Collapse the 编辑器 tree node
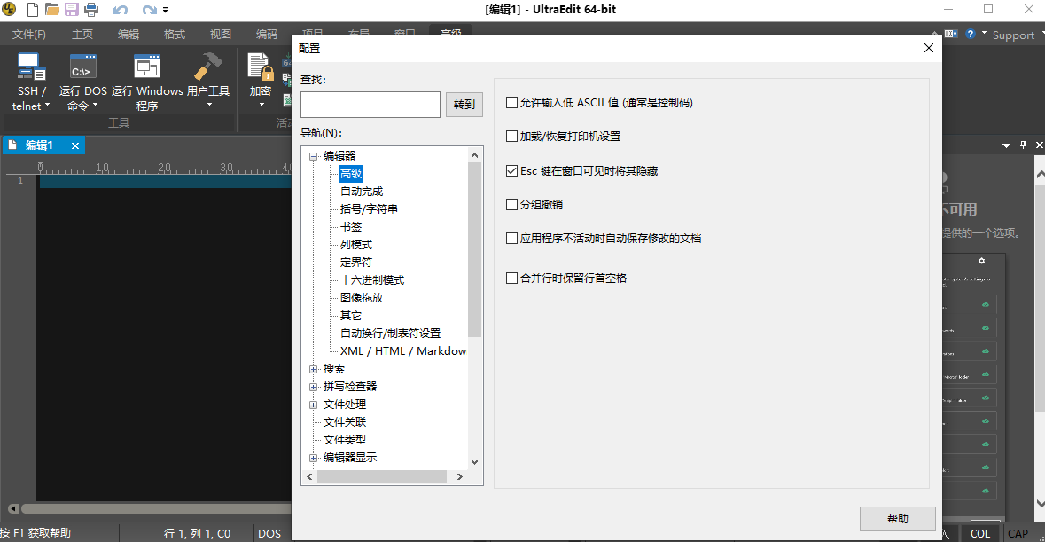The image size is (1045, 542). 314,155
